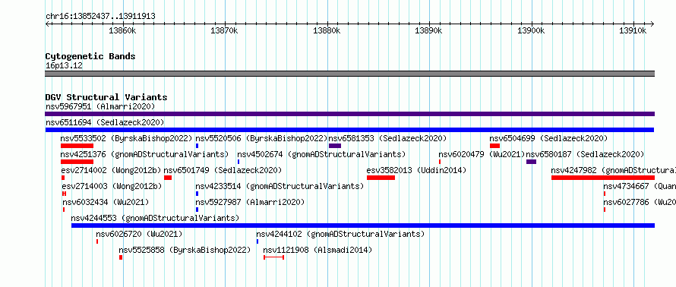676x287 pixels.
Task: Click the DGV Structural Variants track title
Action: tap(106, 97)
